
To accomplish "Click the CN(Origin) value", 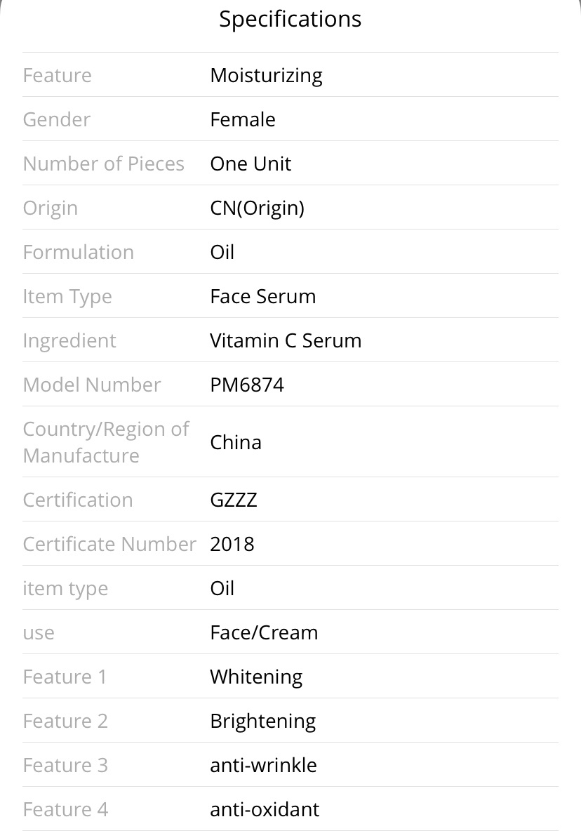I will [257, 208].
